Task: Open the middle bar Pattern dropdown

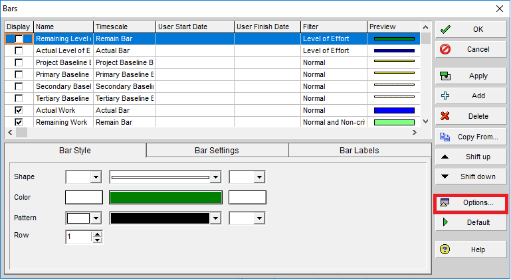Action: coord(215,218)
